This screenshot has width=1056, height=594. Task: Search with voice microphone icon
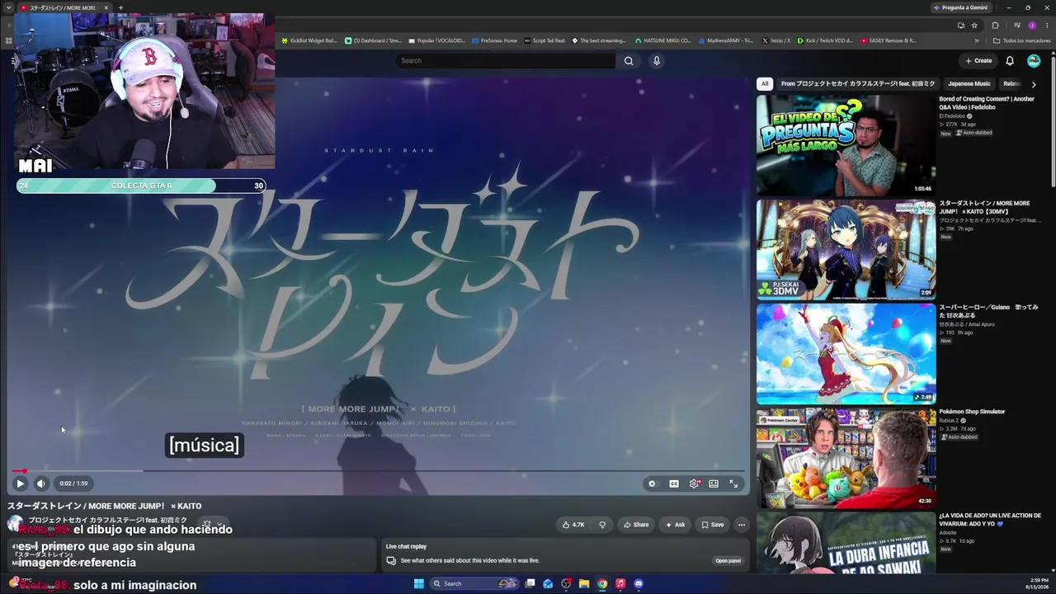click(657, 60)
